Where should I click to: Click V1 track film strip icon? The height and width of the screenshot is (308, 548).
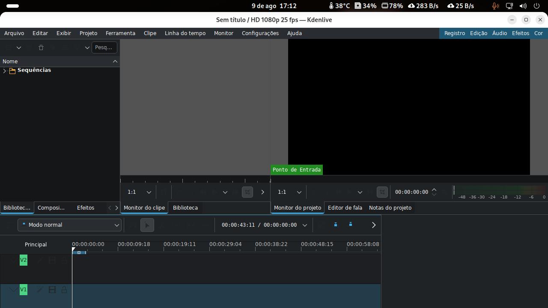point(52,290)
